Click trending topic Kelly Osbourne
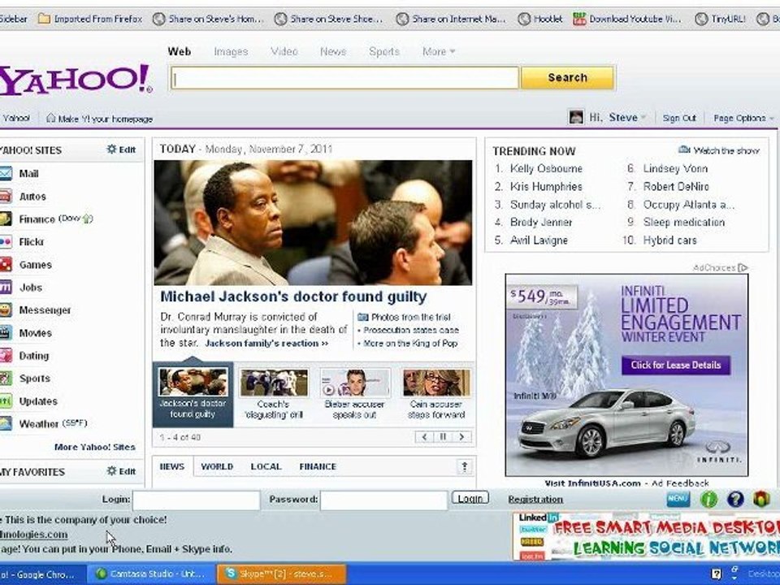780x585 pixels. [x=546, y=169]
